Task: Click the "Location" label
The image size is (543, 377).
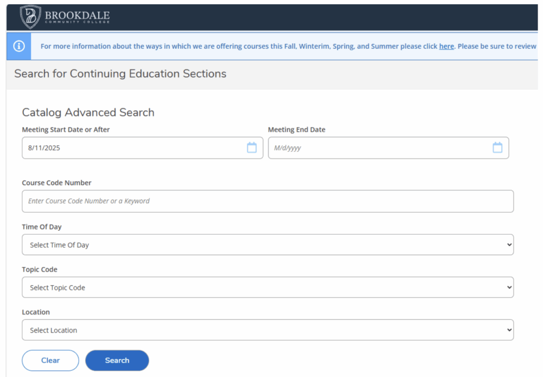Action: coord(36,312)
